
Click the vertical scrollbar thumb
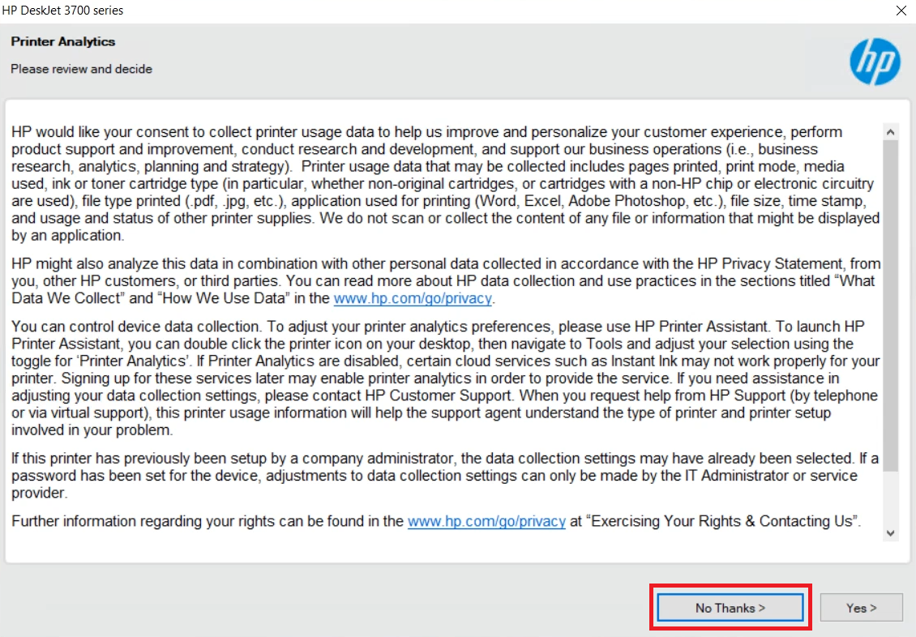[890, 306]
